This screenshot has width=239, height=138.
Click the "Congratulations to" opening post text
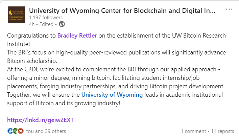point(31,35)
